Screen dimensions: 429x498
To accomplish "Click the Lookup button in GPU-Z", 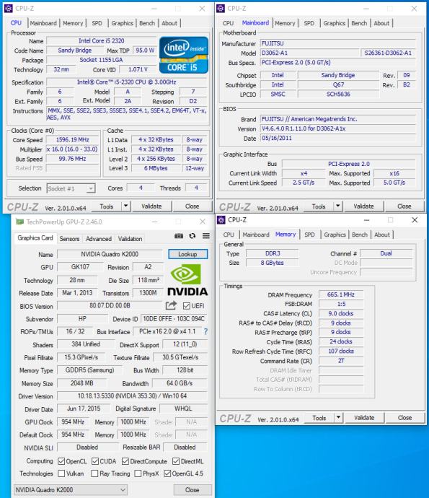I will tap(187, 254).
